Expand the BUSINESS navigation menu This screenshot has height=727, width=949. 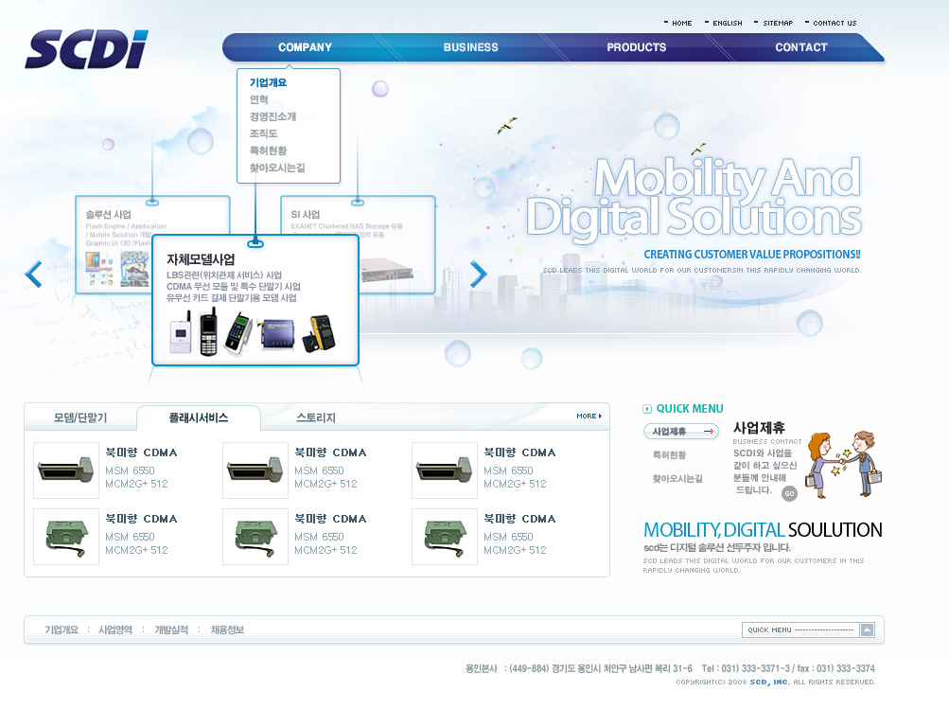(470, 47)
